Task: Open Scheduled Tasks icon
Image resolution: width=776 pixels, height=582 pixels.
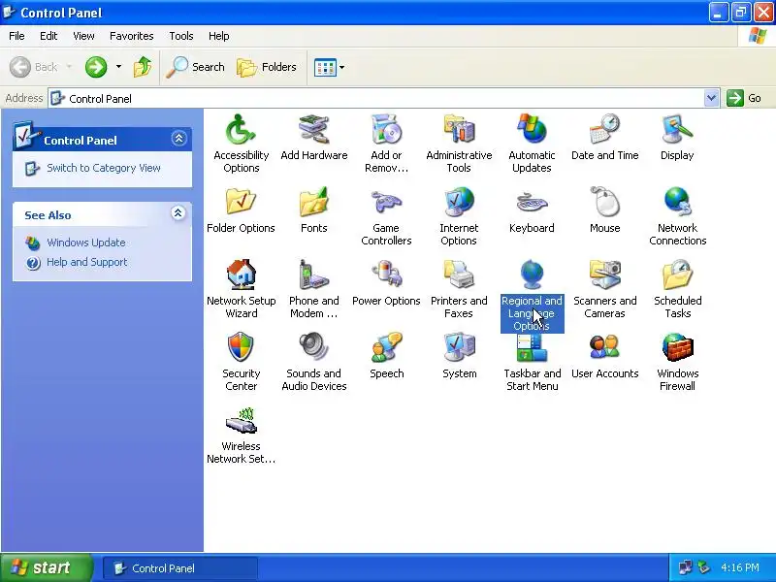Action: pyautogui.click(x=677, y=275)
